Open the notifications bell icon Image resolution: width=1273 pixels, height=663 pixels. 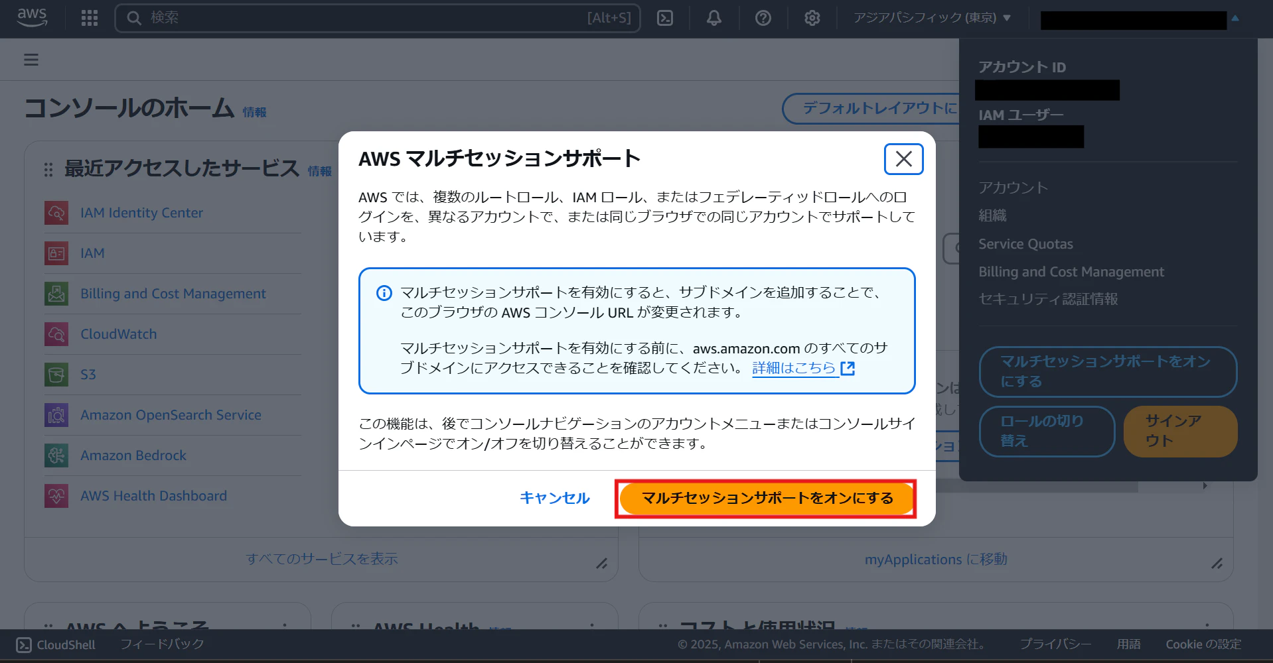point(714,18)
